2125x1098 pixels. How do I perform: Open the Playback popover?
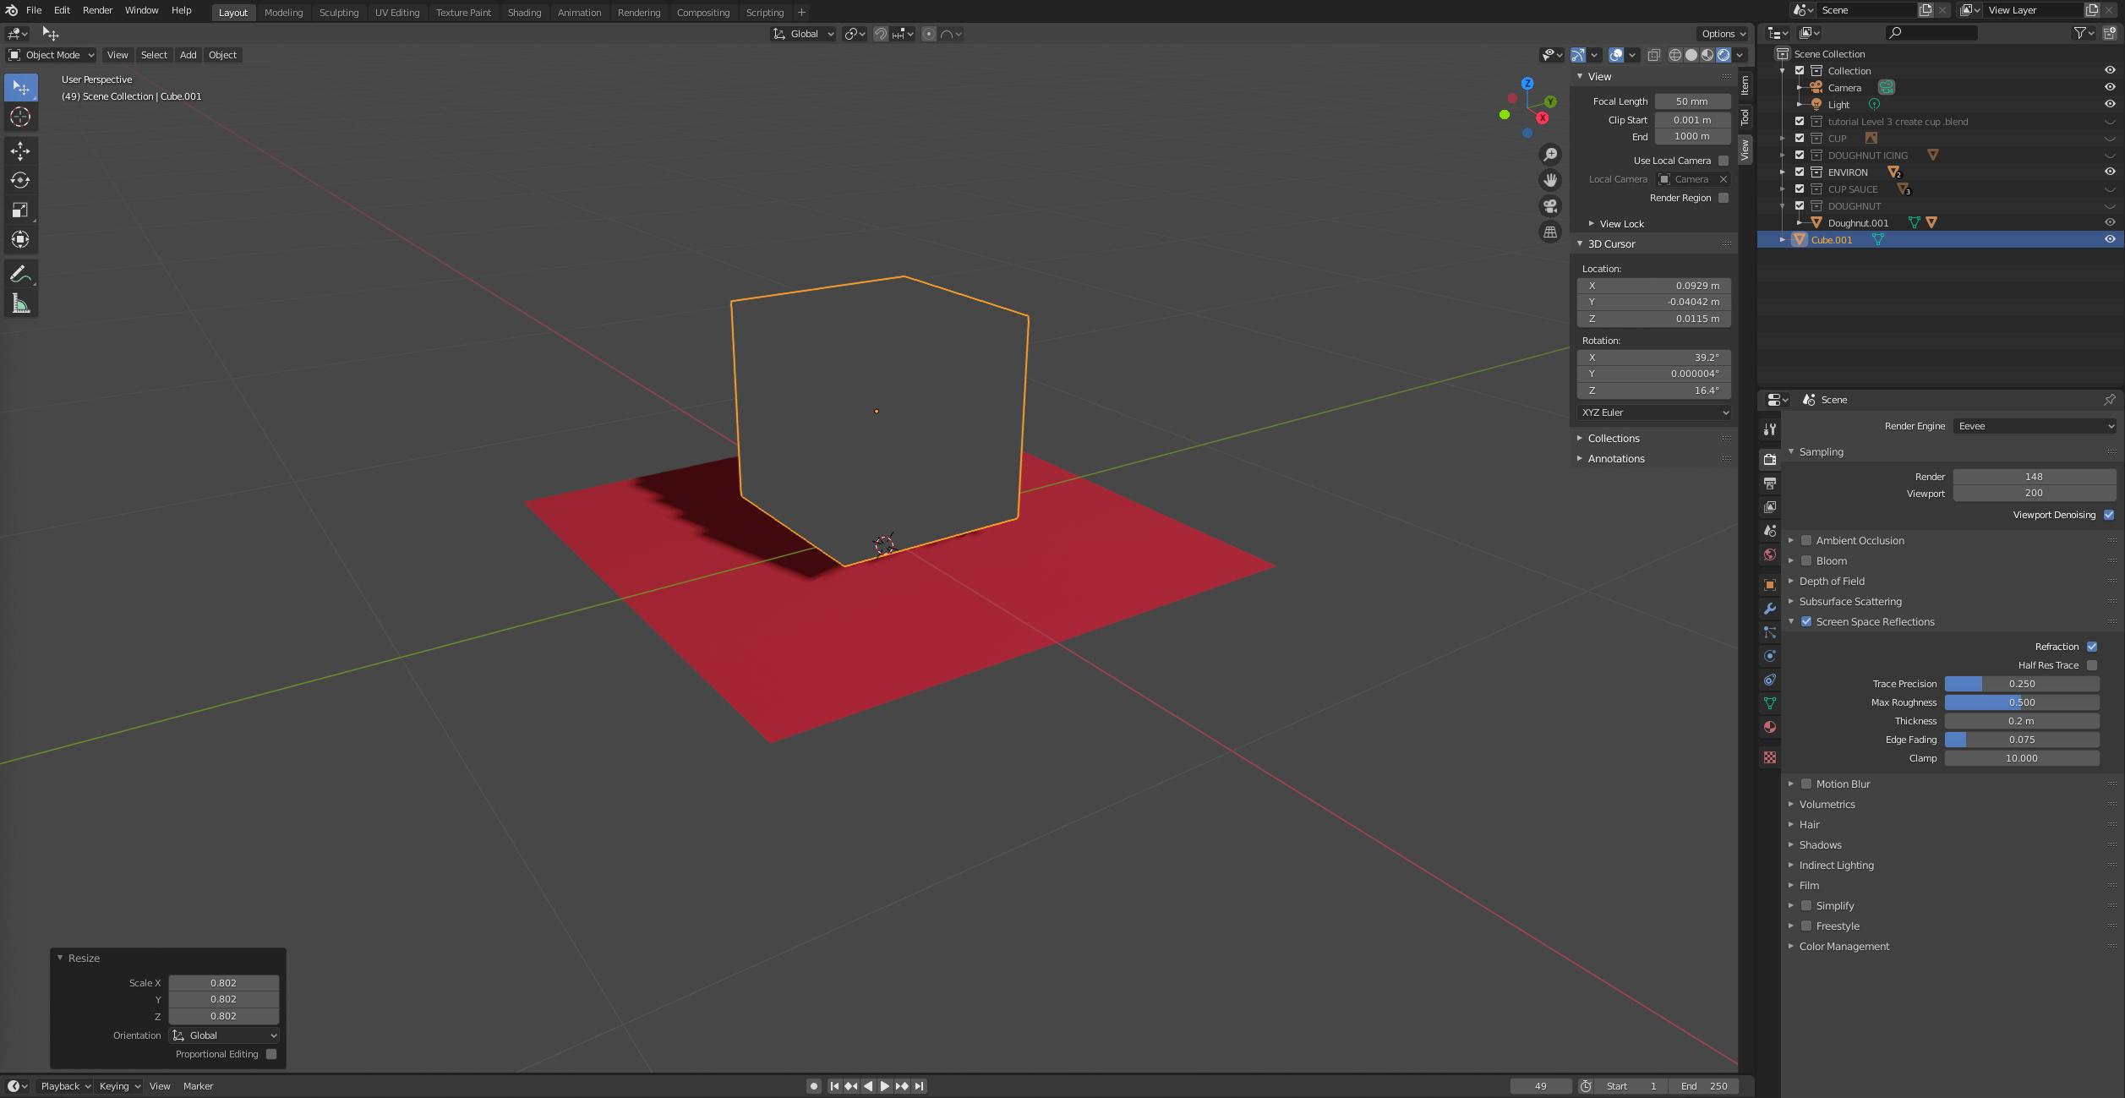tap(66, 1087)
